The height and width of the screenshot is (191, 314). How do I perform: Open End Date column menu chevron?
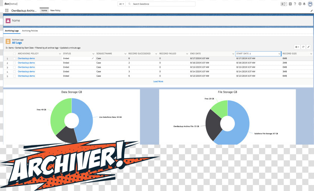(233, 54)
